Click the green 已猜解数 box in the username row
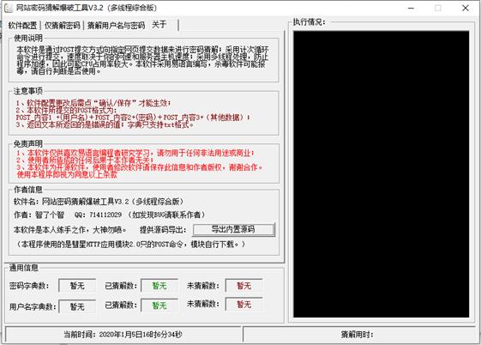The width and height of the screenshot is (481, 345). [159, 306]
